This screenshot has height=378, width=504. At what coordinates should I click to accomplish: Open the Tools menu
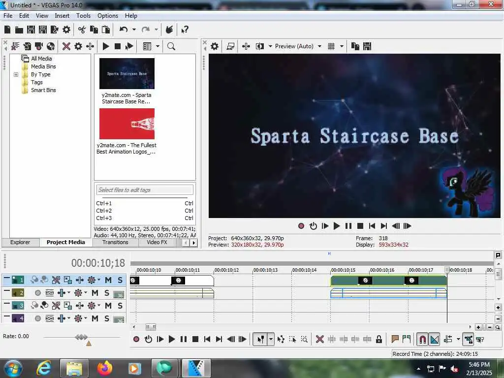tap(83, 16)
